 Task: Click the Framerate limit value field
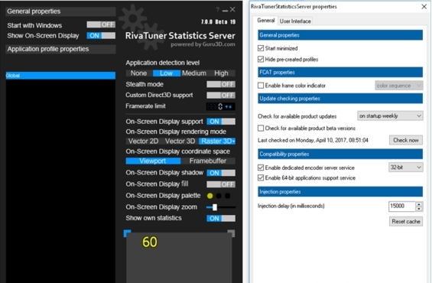(215, 106)
